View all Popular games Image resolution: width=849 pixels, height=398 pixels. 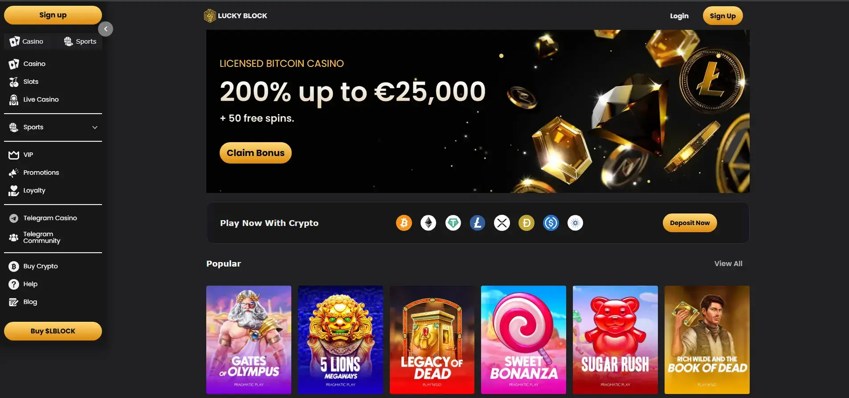click(x=728, y=263)
